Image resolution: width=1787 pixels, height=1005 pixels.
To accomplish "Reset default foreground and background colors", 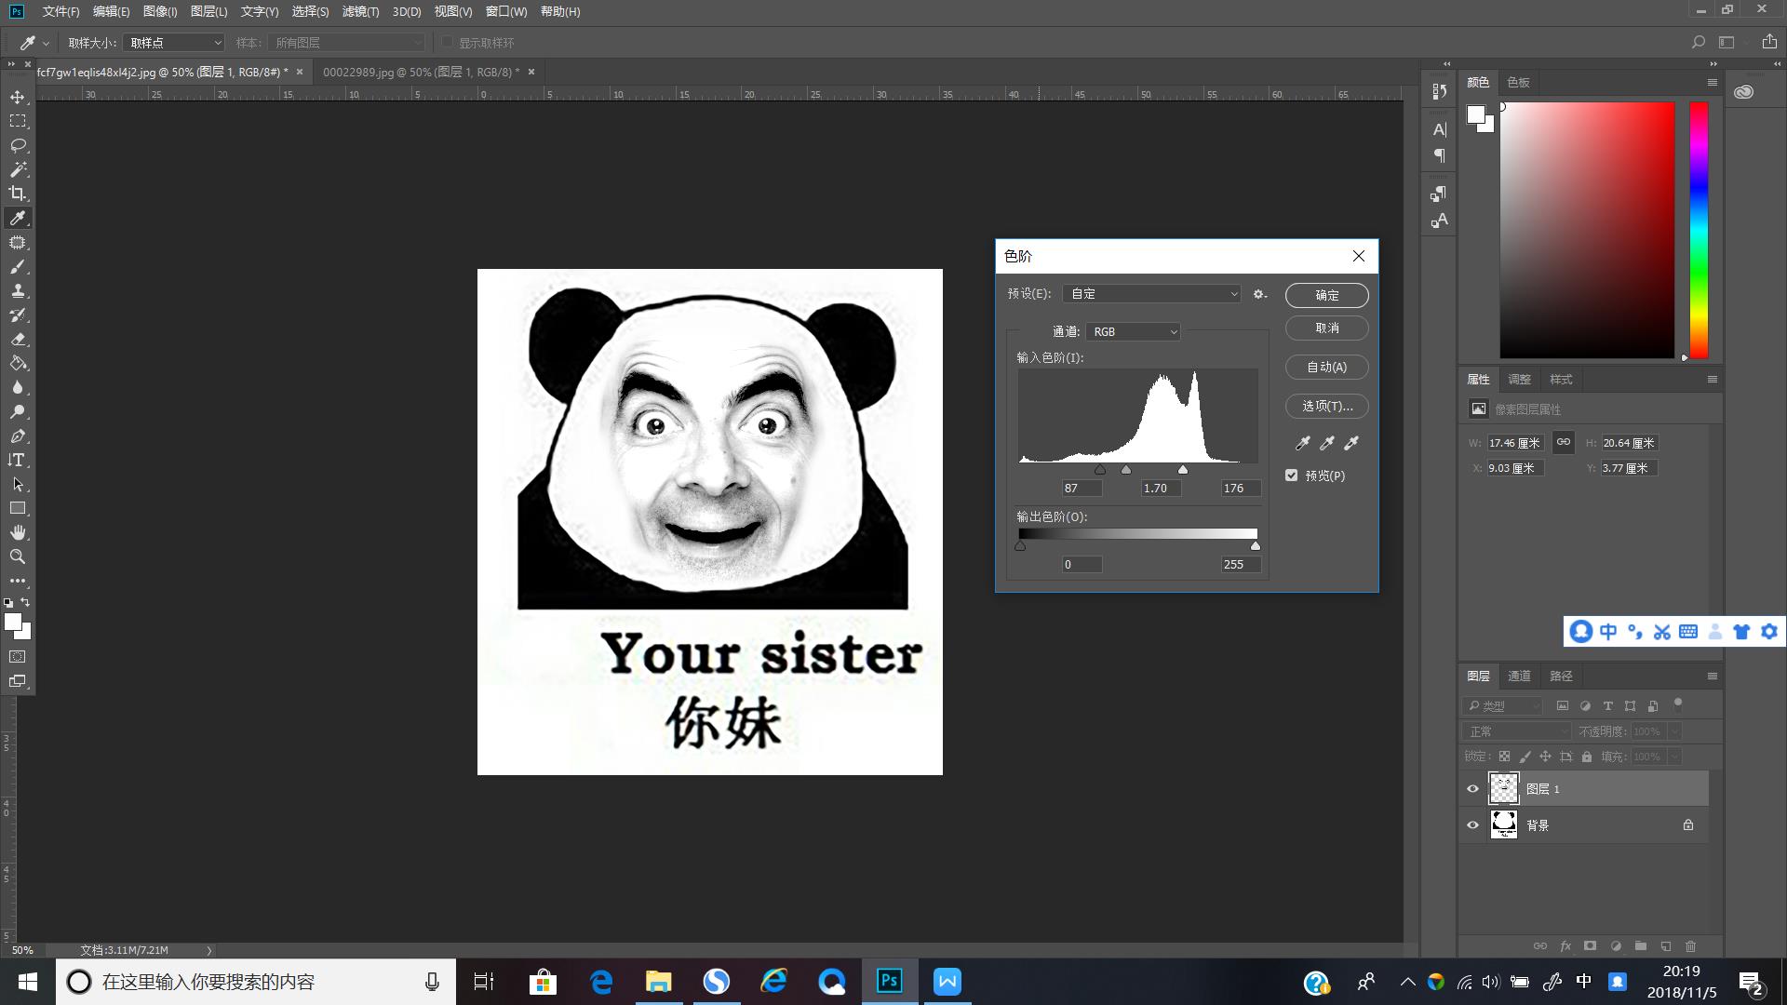I will tap(8, 602).
